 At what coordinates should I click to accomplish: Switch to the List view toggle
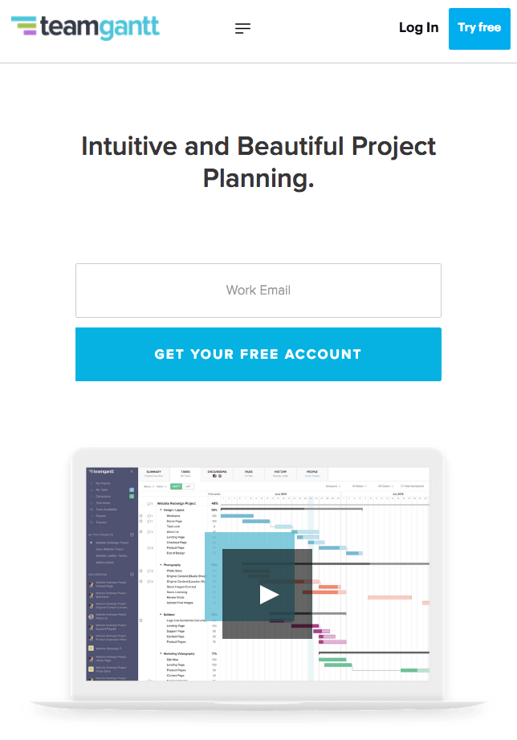pyautogui.click(x=188, y=486)
